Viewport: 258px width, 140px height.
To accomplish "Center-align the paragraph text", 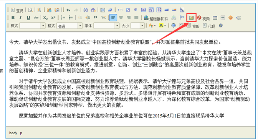I will tap(121, 18).
